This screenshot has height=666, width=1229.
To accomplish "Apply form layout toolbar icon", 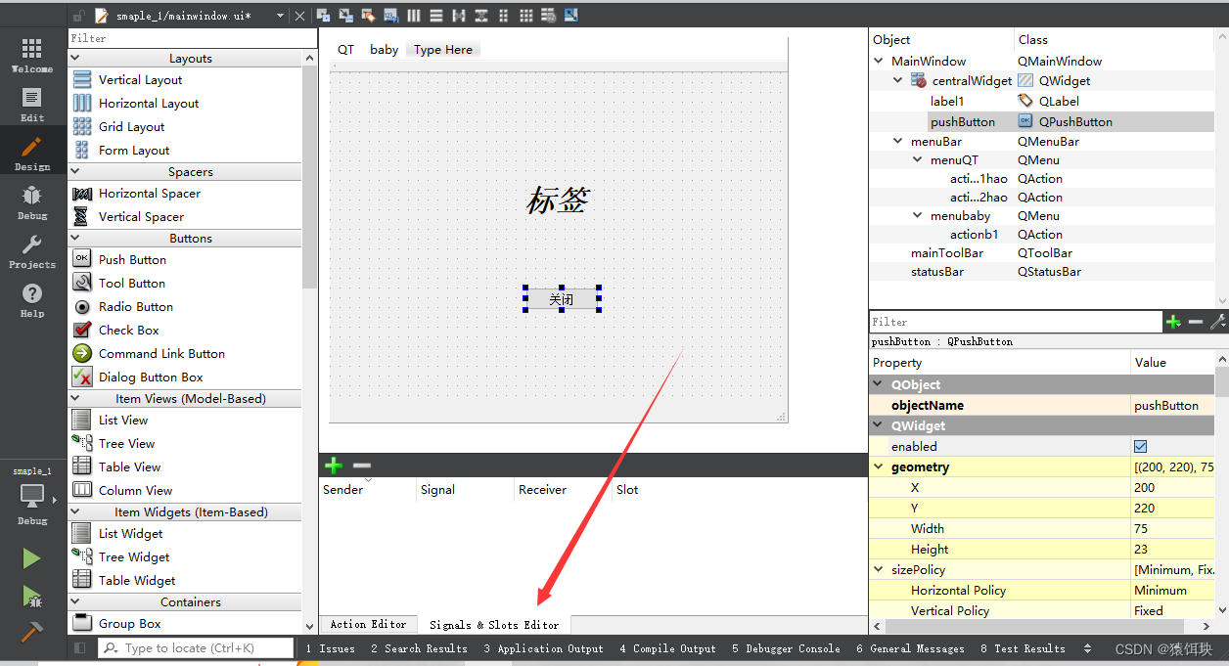I will (x=504, y=15).
